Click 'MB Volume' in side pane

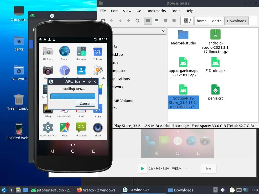(x=123, y=101)
